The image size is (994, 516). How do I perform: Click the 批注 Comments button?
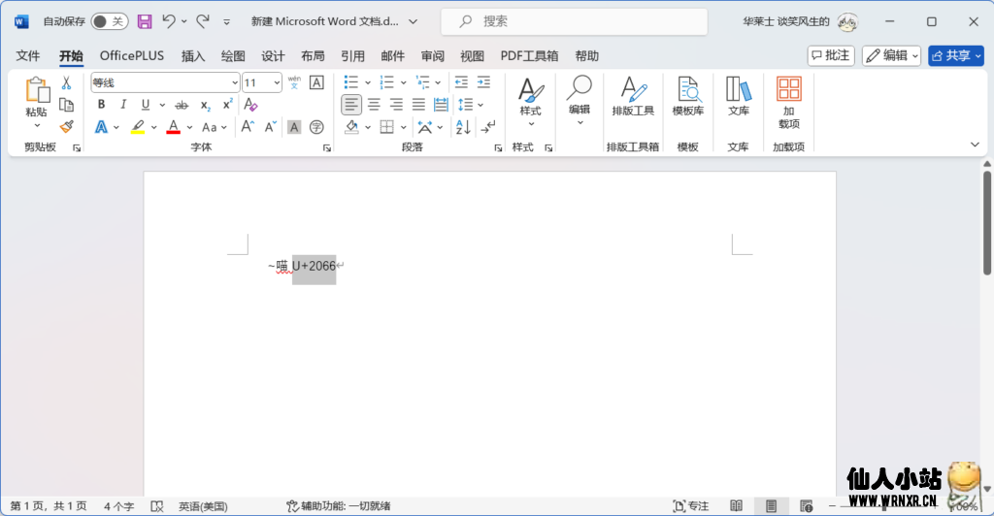[830, 56]
